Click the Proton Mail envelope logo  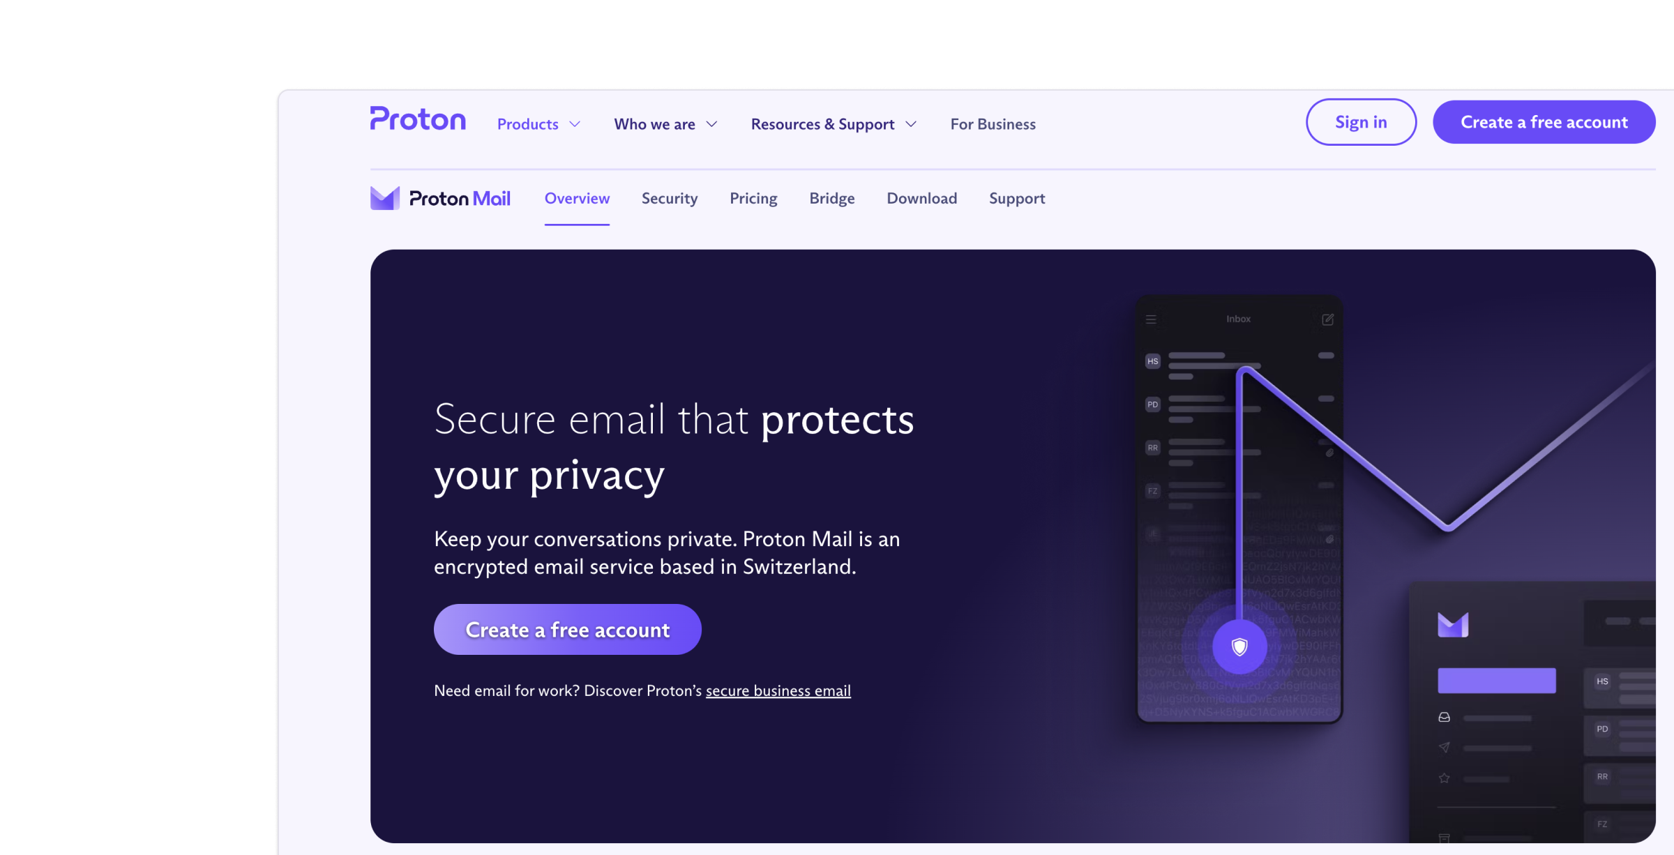pyautogui.click(x=385, y=198)
